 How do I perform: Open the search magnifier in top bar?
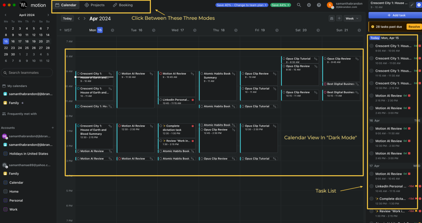299,5
